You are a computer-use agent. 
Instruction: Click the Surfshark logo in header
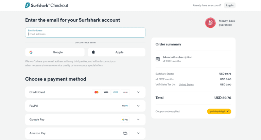click(28, 5)
